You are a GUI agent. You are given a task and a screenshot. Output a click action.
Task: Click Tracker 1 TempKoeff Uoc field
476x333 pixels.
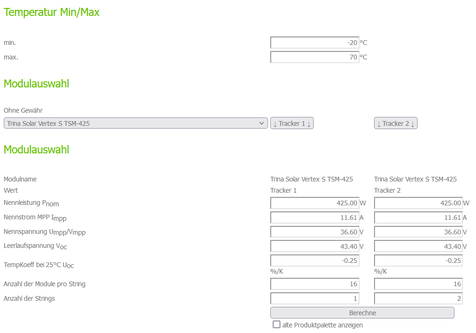pyautogui.click(x=315, y=261)
